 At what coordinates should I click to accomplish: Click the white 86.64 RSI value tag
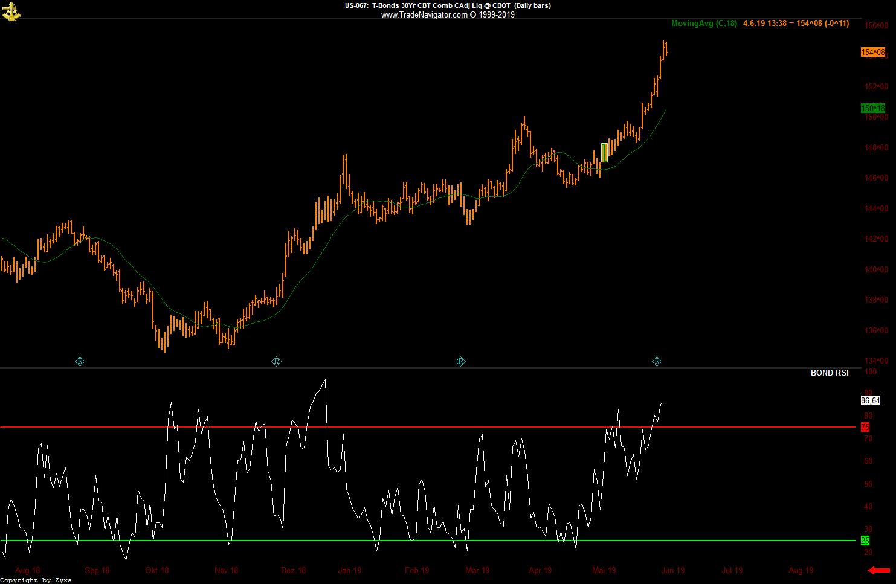(x=871, y=400)
